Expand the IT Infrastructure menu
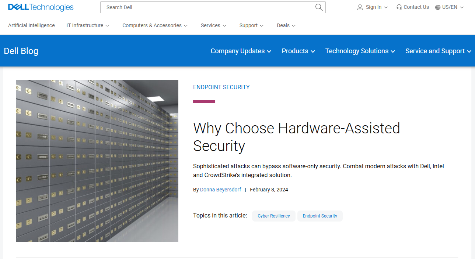Screen dimensions: 475x259 [x=88, y=25]
